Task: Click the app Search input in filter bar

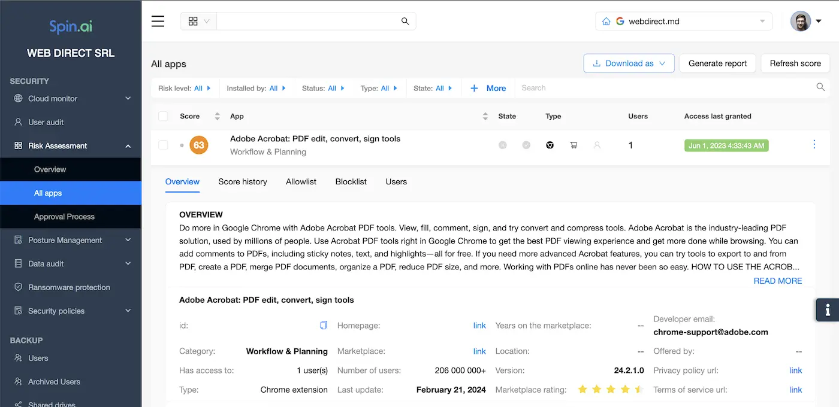Action: pyautogui.click(x=665, y=88)
